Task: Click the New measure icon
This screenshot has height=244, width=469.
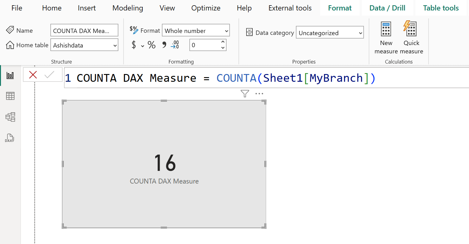Action: (x=386, y=29)
